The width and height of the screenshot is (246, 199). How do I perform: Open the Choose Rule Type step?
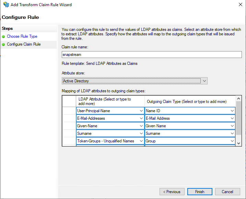(x=22, y=36)
